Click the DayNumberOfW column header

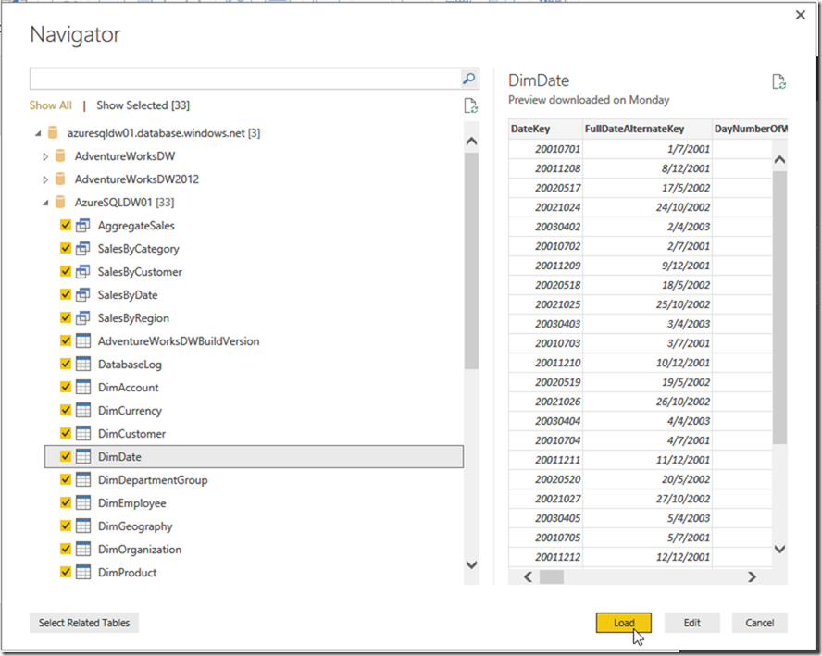(750, 129)
